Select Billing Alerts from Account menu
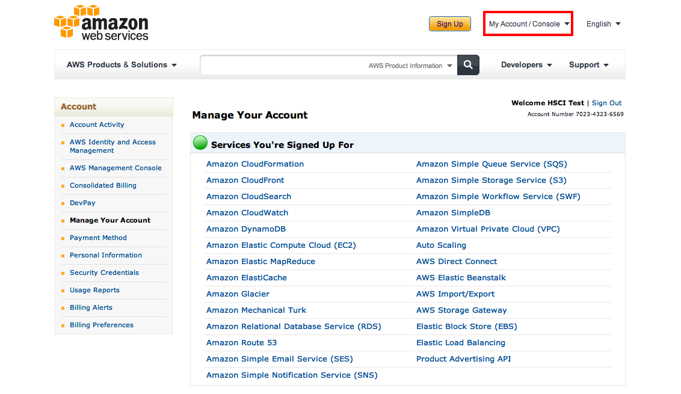Viewport: 681px width, 394px height. click(91, 307)
